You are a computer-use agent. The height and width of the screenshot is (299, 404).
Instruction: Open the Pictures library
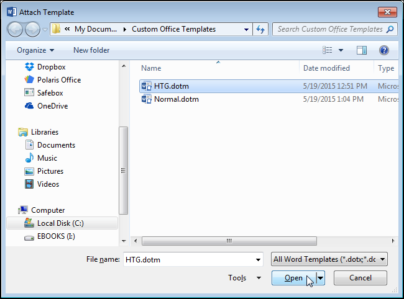tap(44, 171)
